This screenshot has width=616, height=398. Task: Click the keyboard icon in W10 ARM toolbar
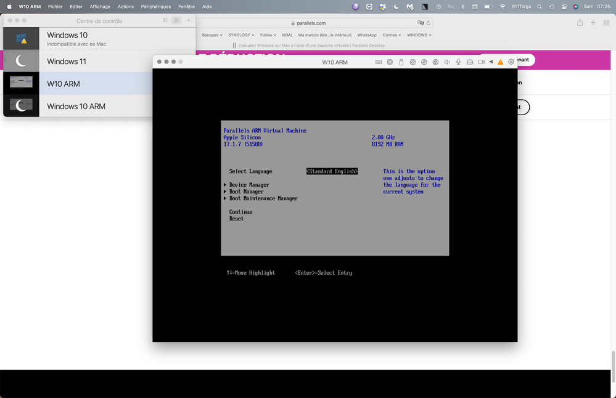(379, 62)
